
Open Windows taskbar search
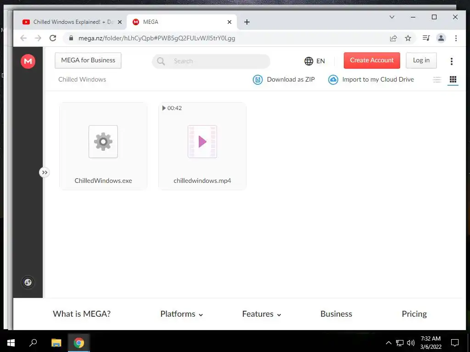33,343
